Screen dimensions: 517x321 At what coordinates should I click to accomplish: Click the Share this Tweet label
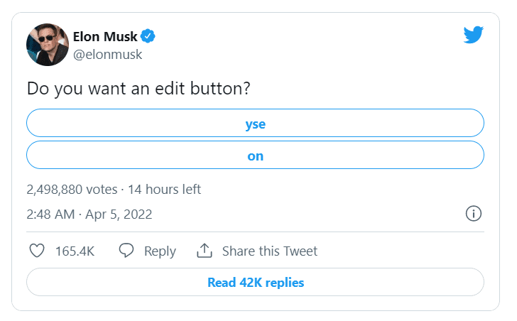[270, 251]
